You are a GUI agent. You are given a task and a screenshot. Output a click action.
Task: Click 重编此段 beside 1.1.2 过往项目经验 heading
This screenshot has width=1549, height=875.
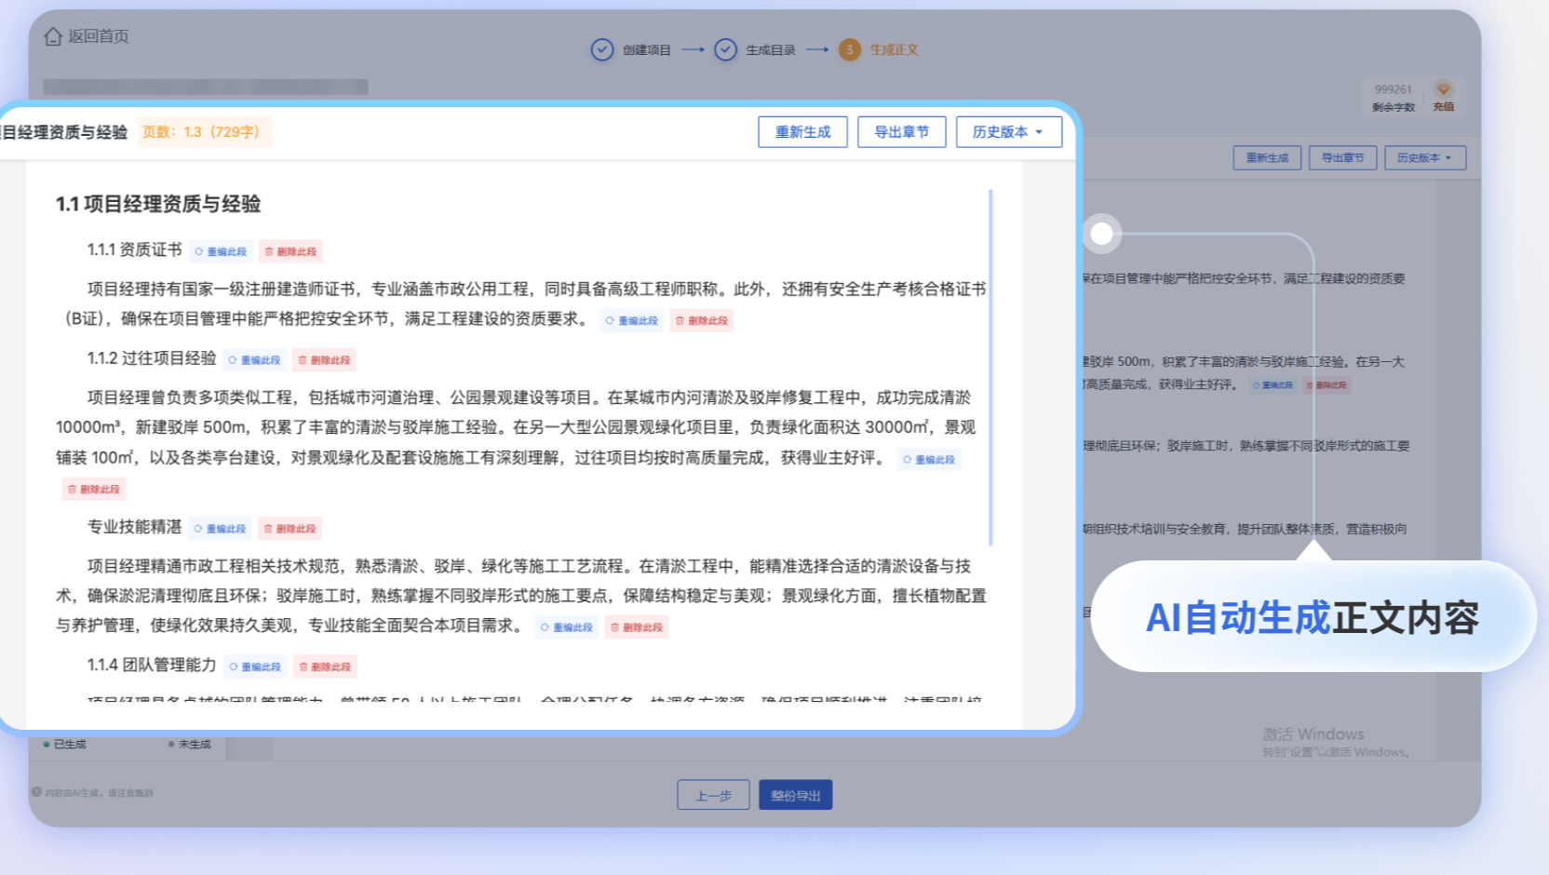click(x=256, y=360)
